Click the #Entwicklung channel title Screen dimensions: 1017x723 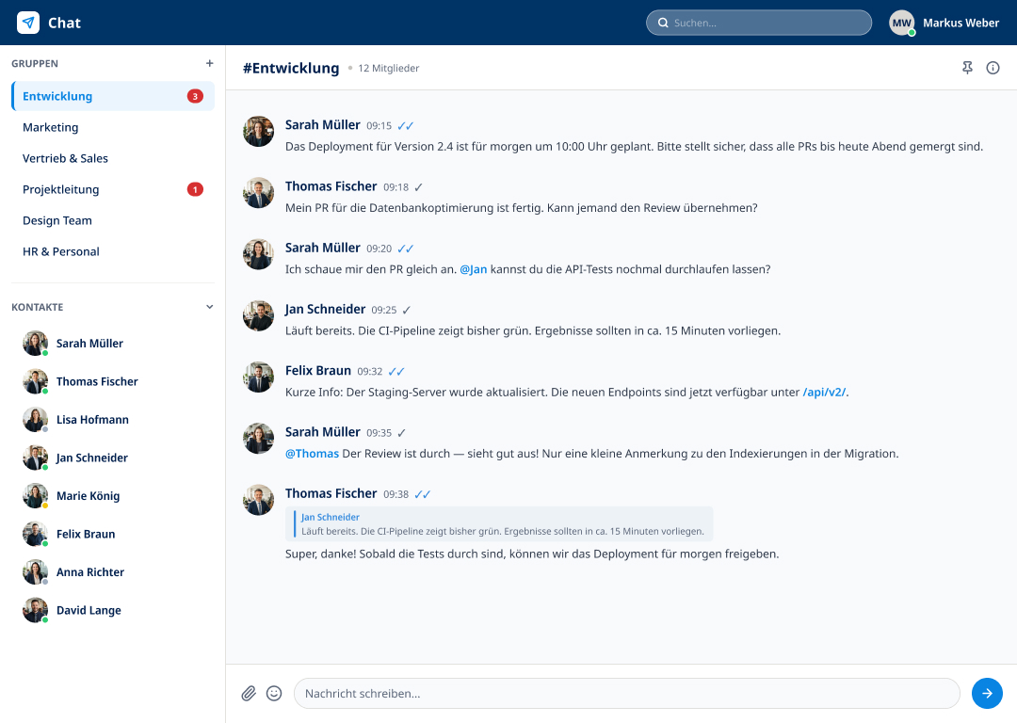pos(291,68)
